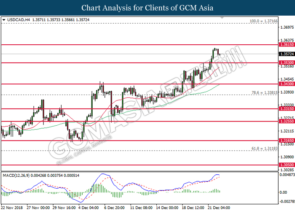Click the date label 22 Nov 2018
The height and width of the screenshot is (211, 295).
coord(12,208)
